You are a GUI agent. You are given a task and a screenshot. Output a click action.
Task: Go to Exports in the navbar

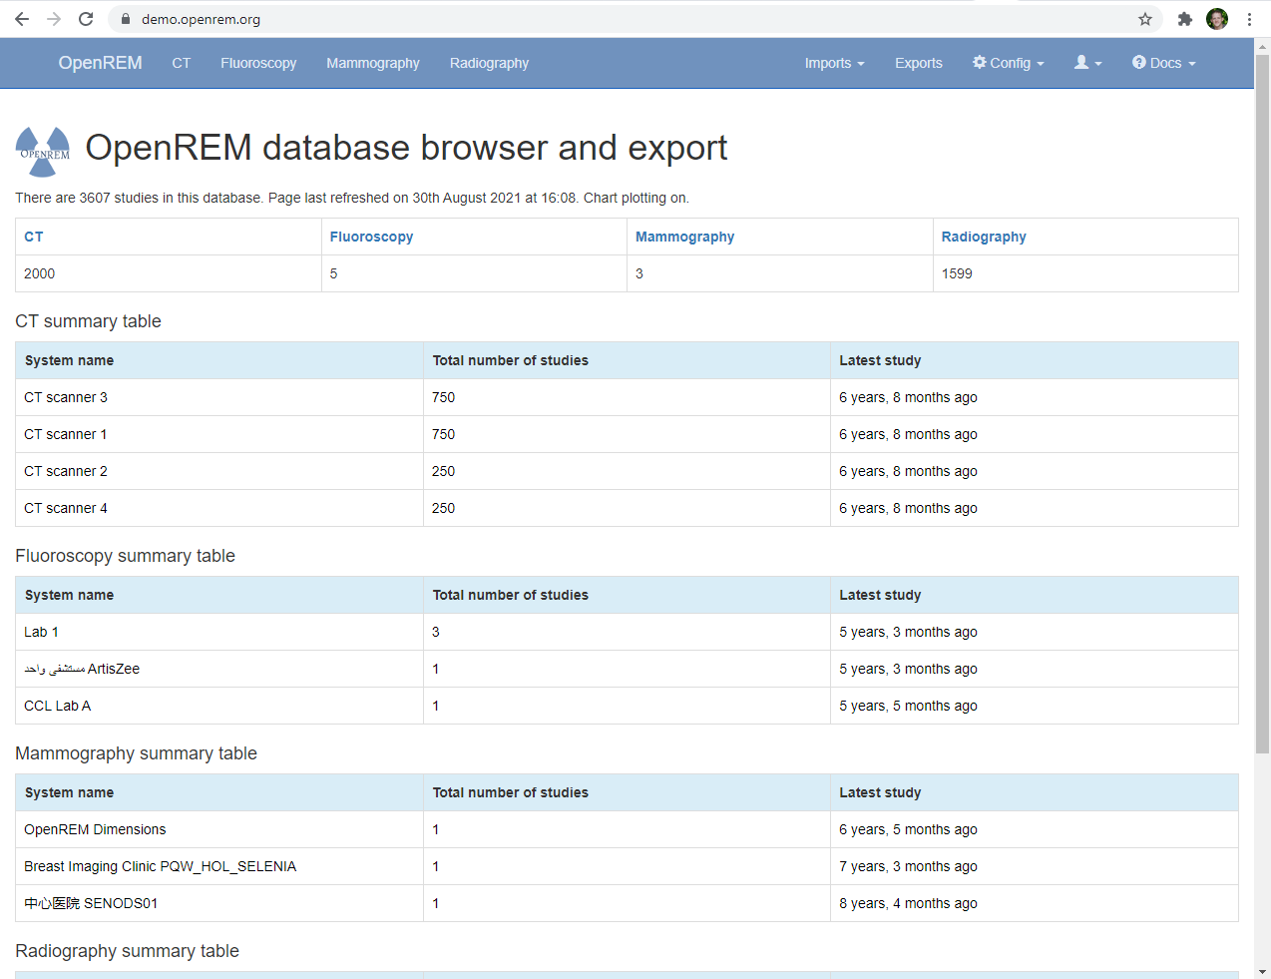pyautogui.click(x=918, y=63)
